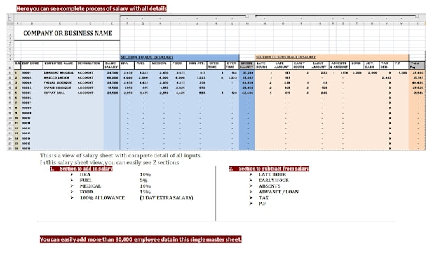
Task: Select the MEDICAL column title cell
Action: [x=160, y=65]
